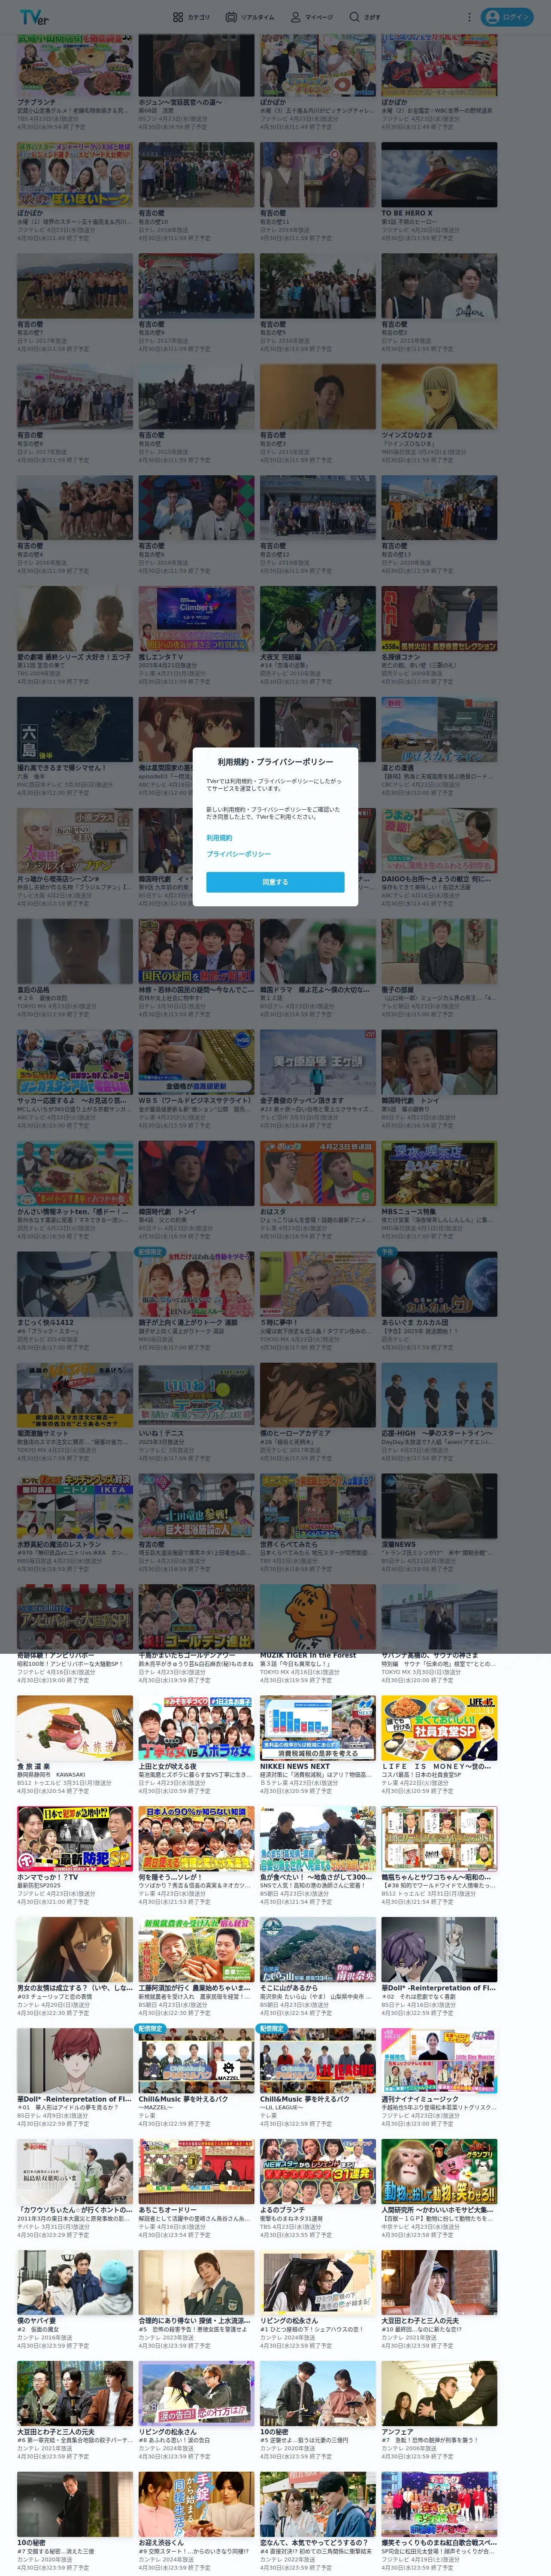The height and width of the screenshot is (2576, 551).
Task: Open 僕のヒーローアカデミア thumbnail
Action: (x=318, y=1395)
